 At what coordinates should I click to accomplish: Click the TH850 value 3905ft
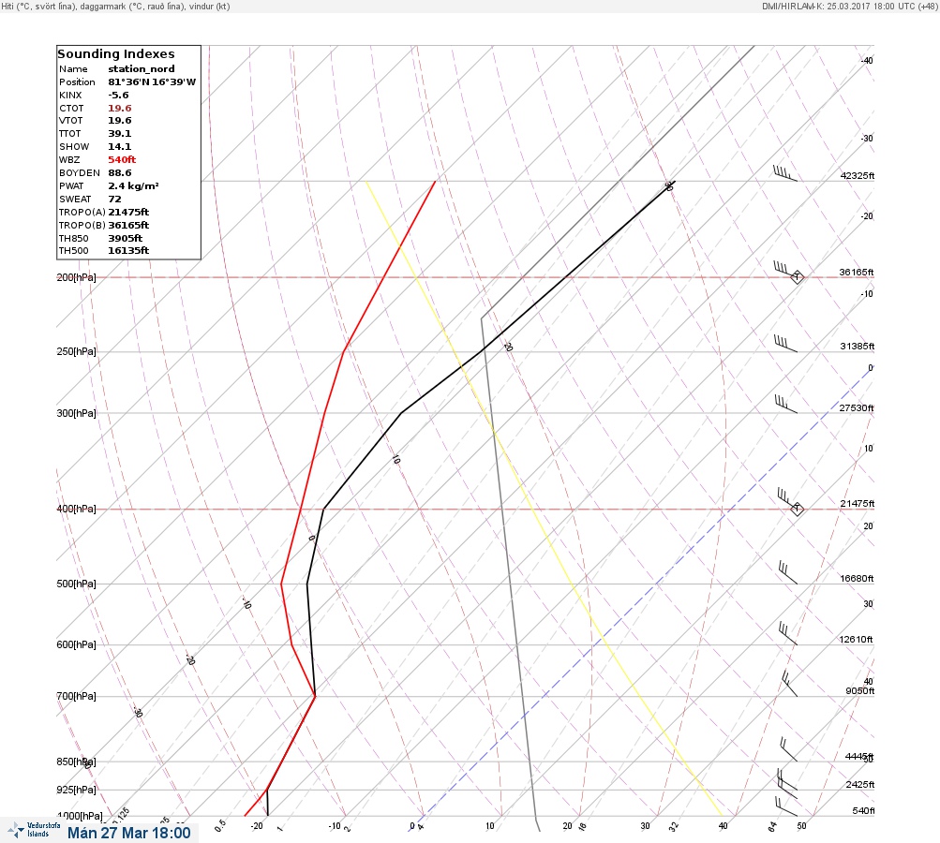(126, 239)
